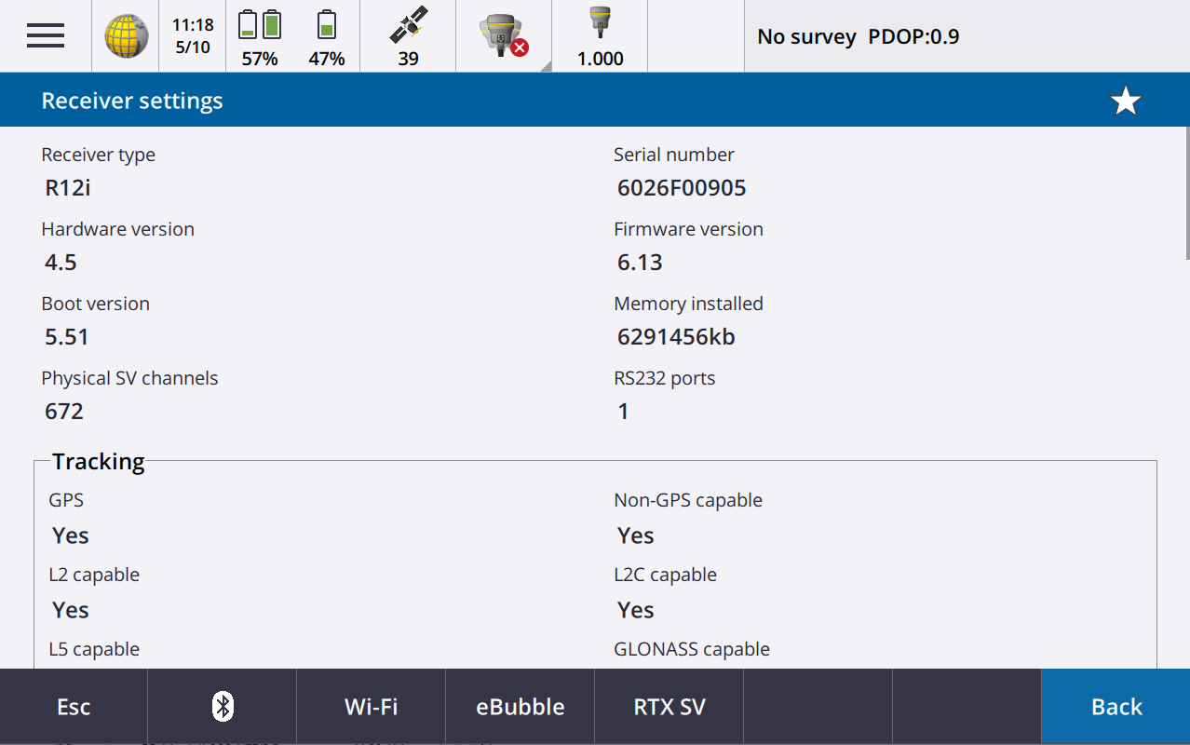Click the Memory installed label
Screen dimensions: 1190x745
(688, 304)
